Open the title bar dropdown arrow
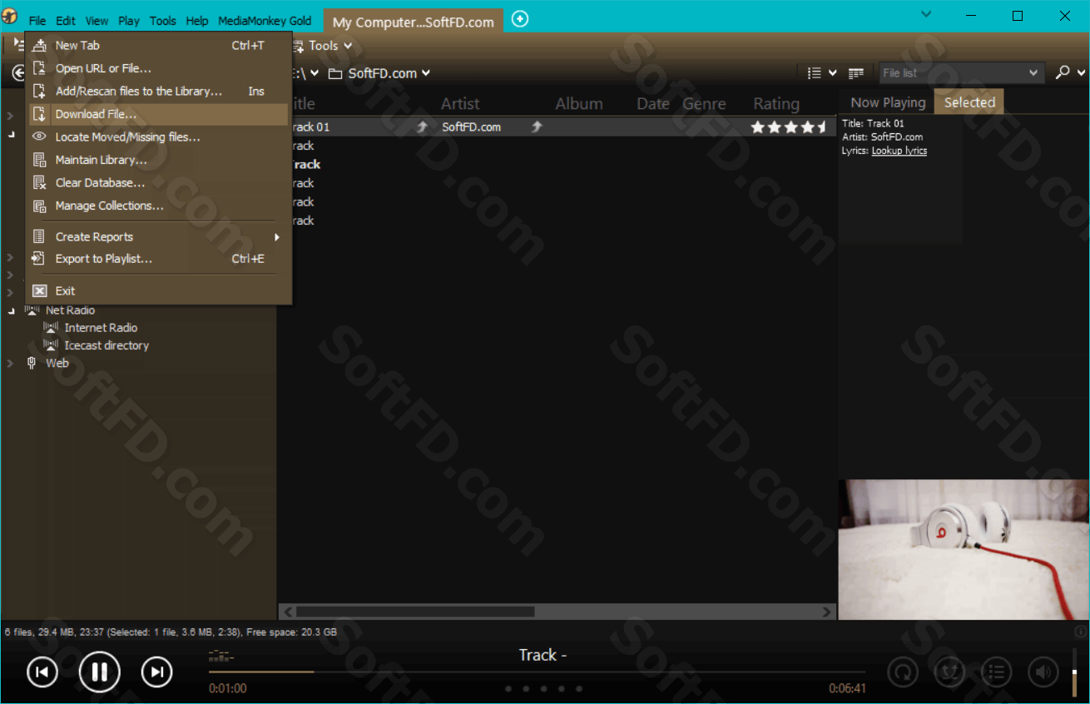 pos(928,14)
